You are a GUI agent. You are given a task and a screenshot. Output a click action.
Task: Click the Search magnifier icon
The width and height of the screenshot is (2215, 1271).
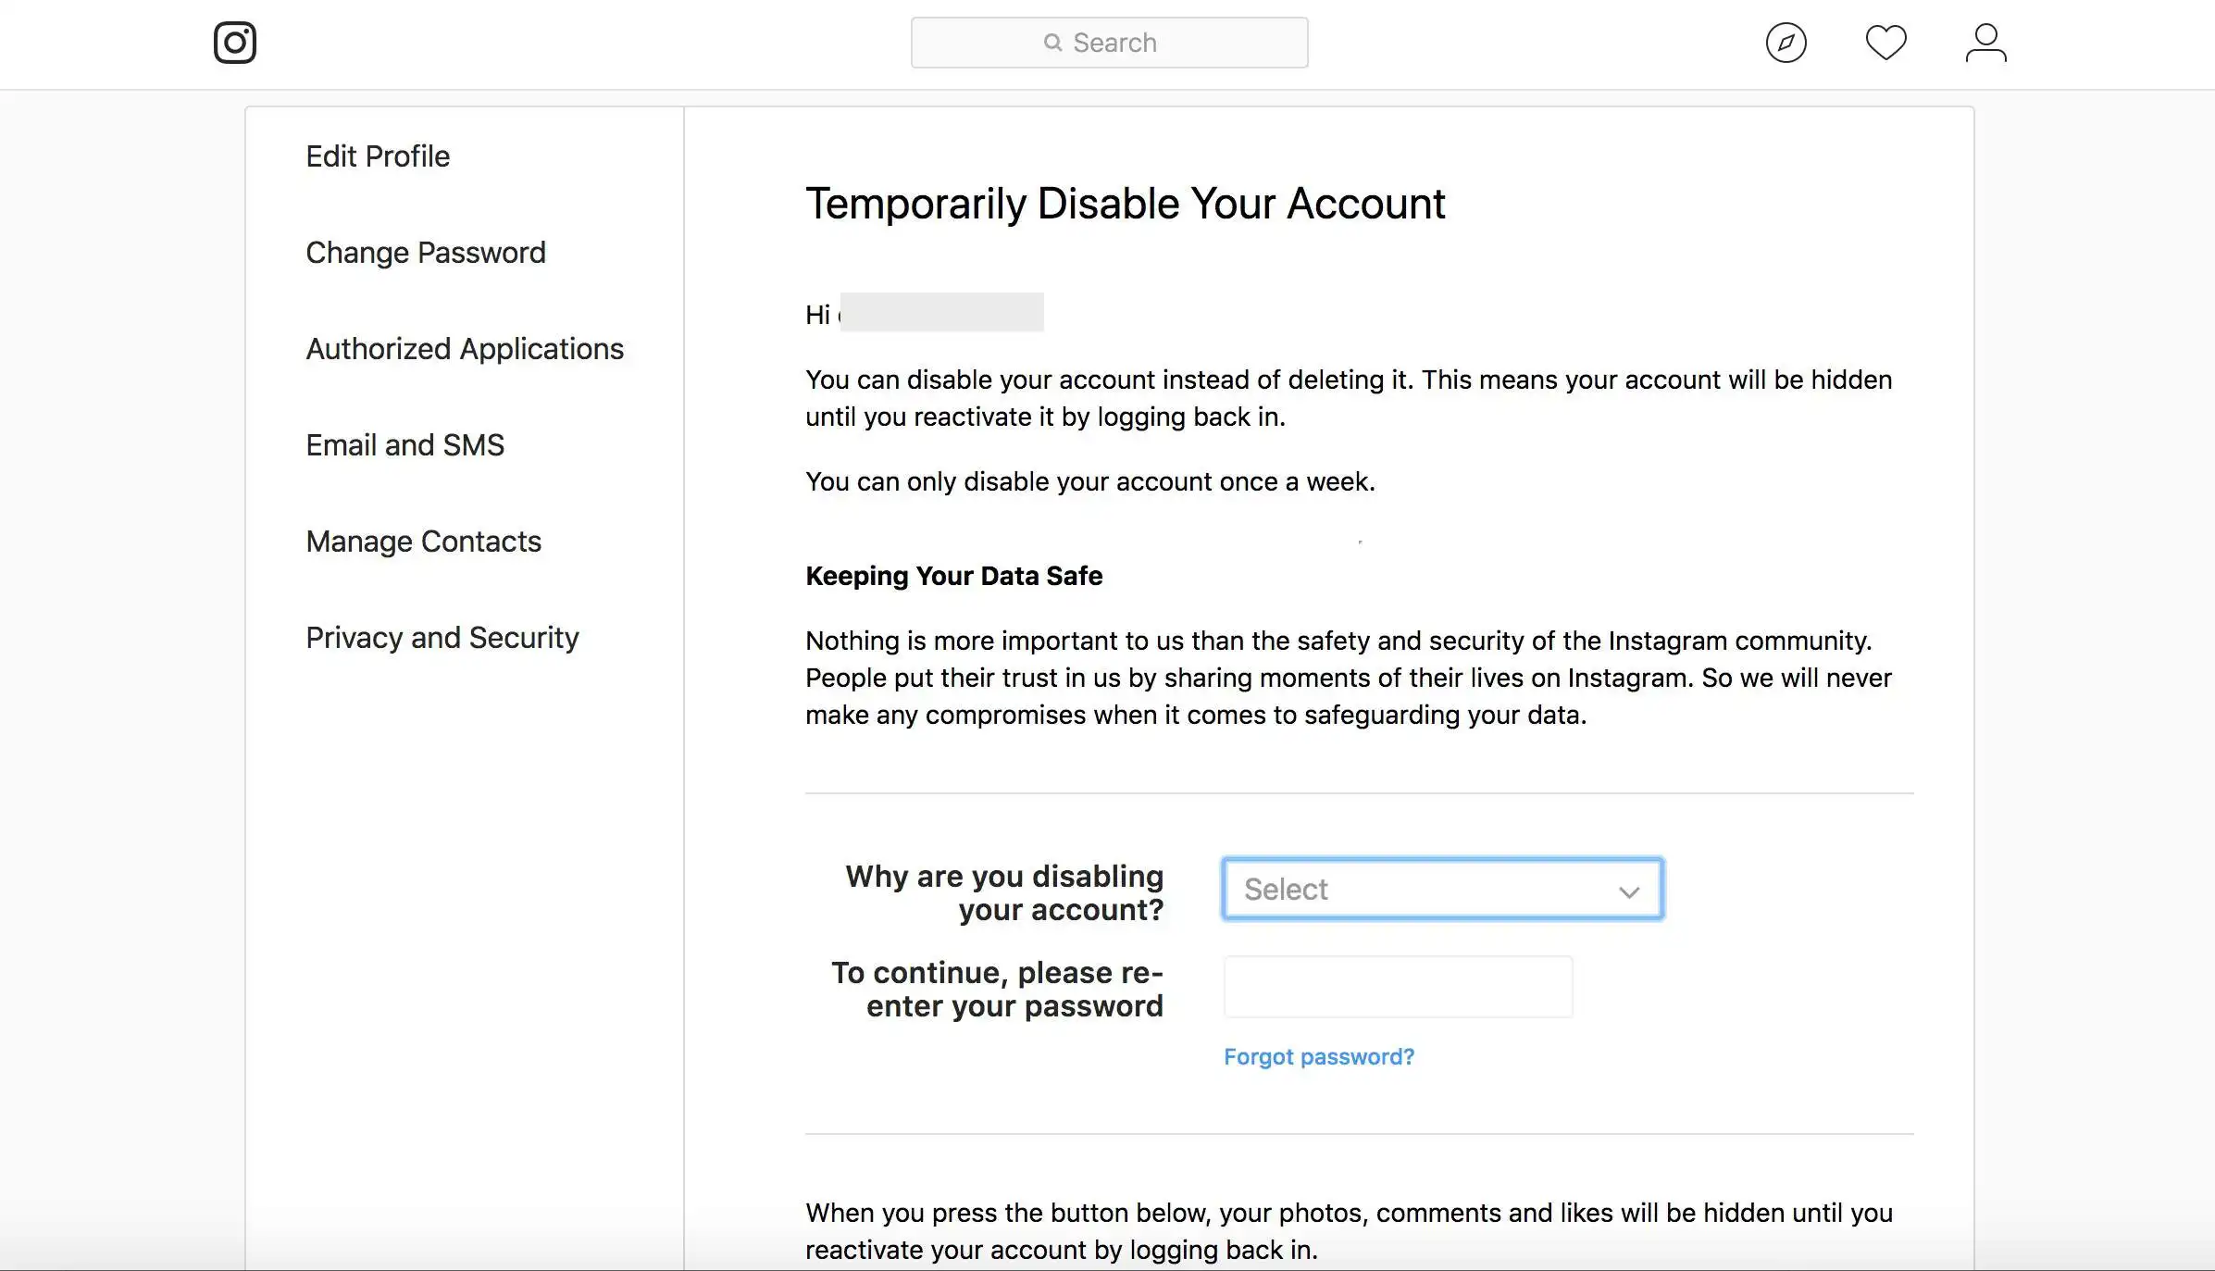(x=1052, y=43)
